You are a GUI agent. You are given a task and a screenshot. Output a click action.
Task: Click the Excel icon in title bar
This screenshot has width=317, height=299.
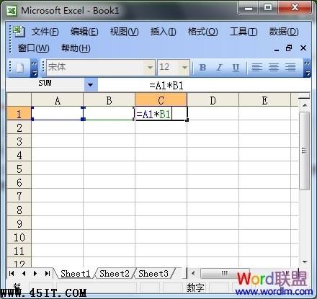(12, 11)
